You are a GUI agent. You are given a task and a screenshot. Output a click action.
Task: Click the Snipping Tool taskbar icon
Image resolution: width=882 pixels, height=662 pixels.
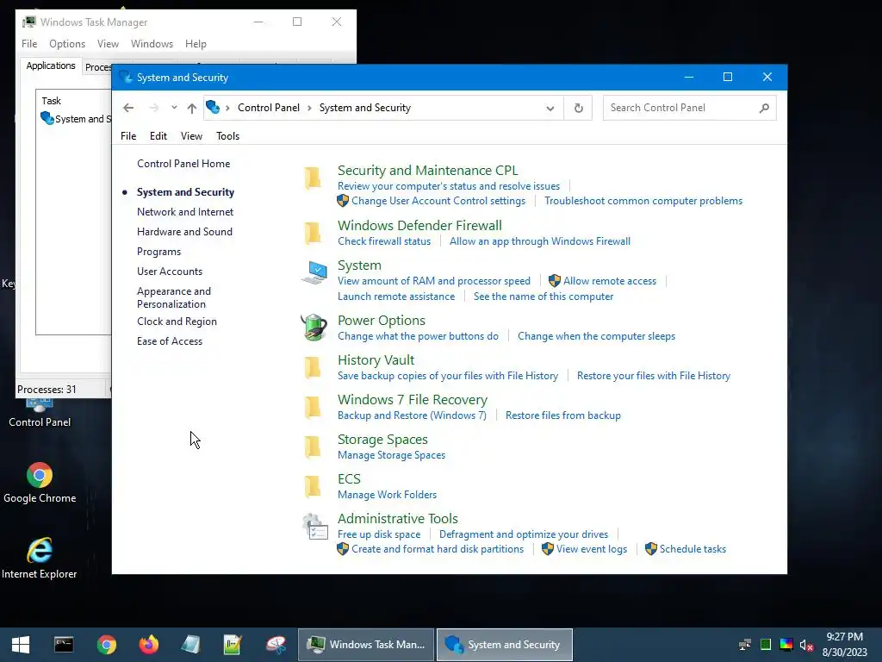click(276, 645)
